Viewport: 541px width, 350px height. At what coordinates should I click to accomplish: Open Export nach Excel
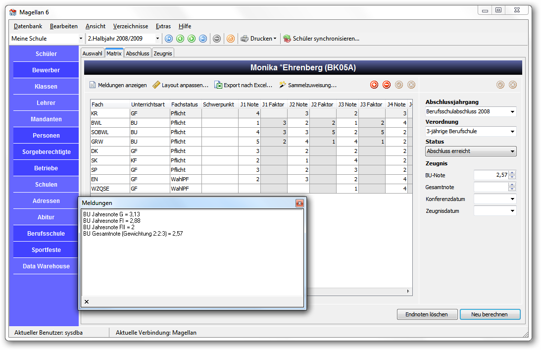pos(243,85)
